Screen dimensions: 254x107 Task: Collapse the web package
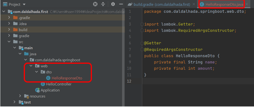point(31,66)
